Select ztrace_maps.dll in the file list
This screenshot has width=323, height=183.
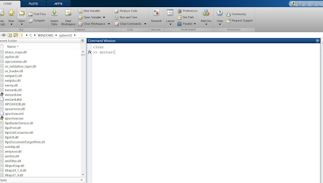tap(16, 52)
